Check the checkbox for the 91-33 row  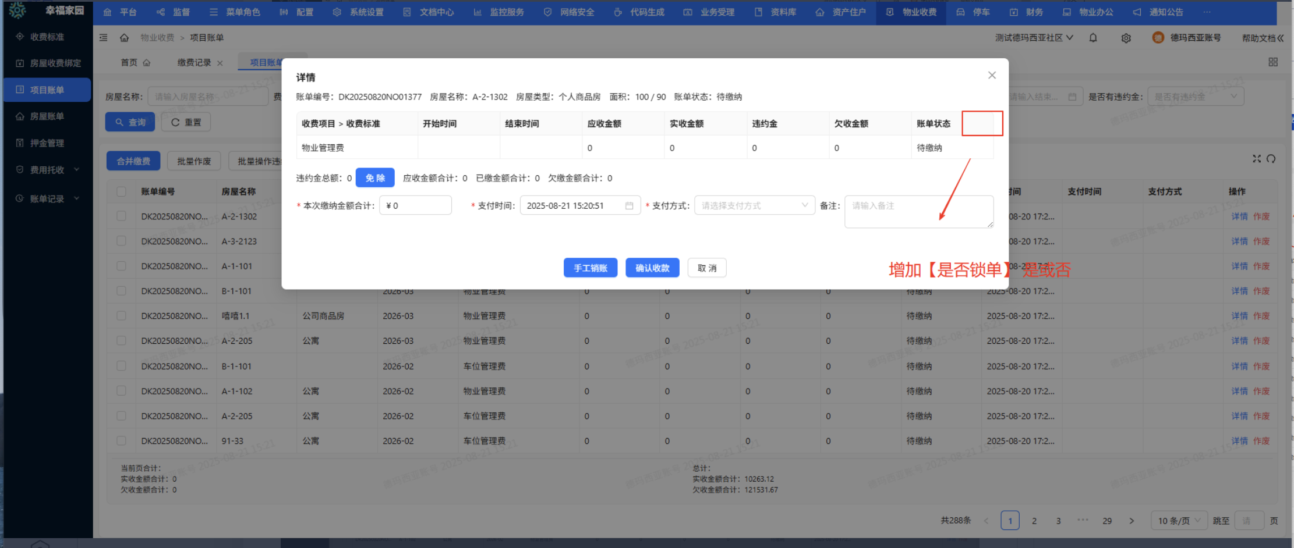click(x=121, y=441)
